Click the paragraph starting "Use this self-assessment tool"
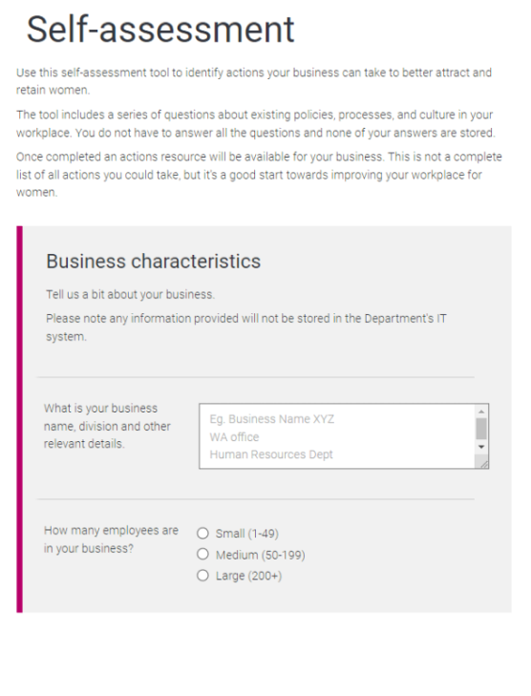Image resolution: width=531 pixels, height=696 pixels. tap(254, 81)
